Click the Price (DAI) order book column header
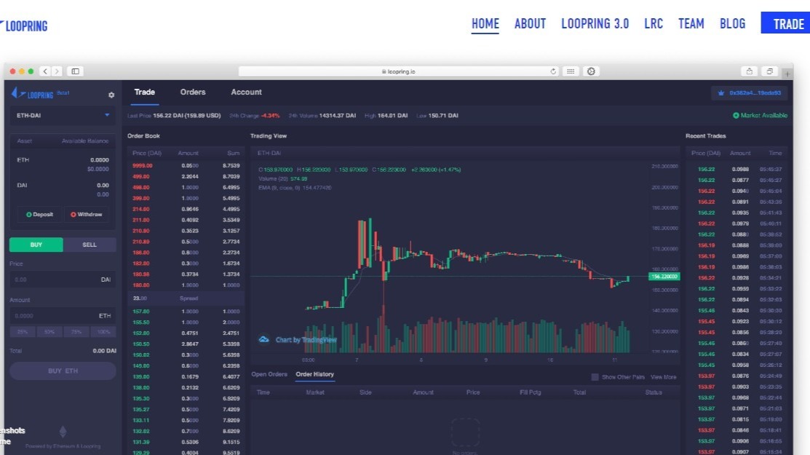Viewport: 810px width, 455px height. click(147, 153)
